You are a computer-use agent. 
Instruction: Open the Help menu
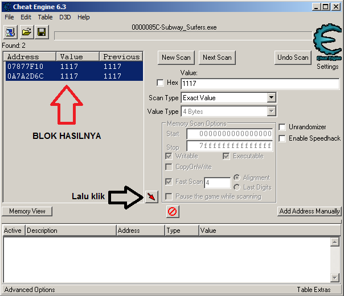83,17
